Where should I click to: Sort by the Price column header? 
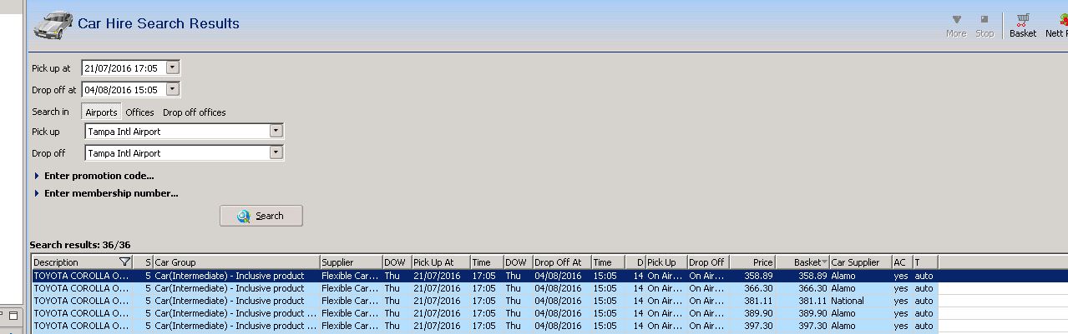[x=752, y=262]
